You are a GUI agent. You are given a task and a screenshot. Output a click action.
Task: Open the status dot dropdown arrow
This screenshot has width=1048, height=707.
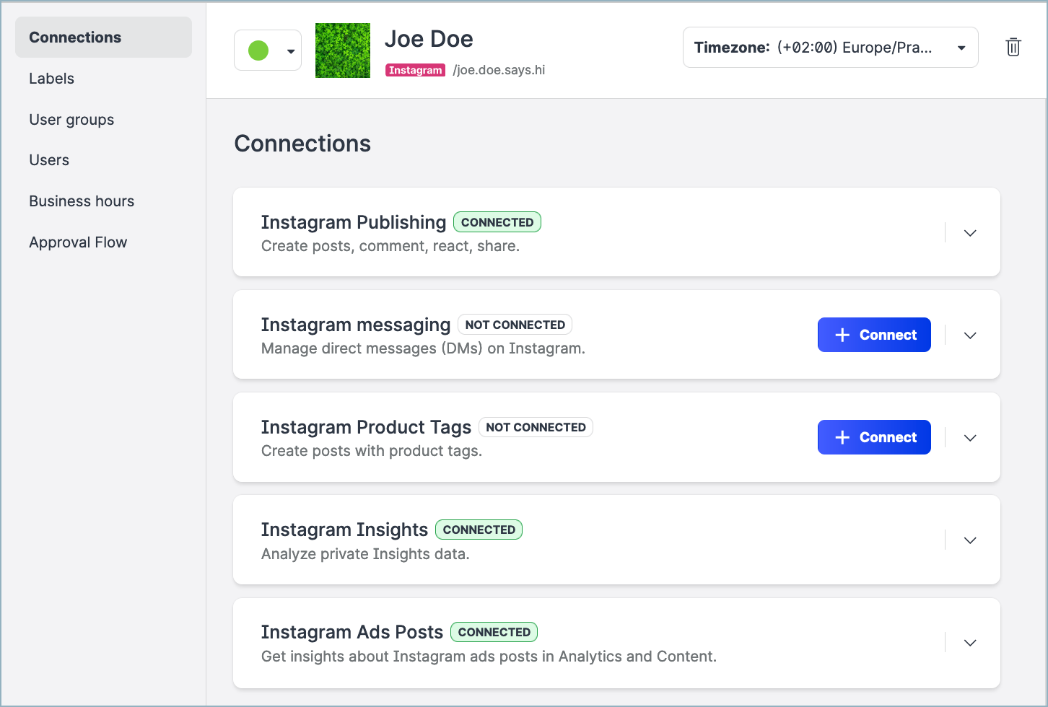tap(289, 50)
